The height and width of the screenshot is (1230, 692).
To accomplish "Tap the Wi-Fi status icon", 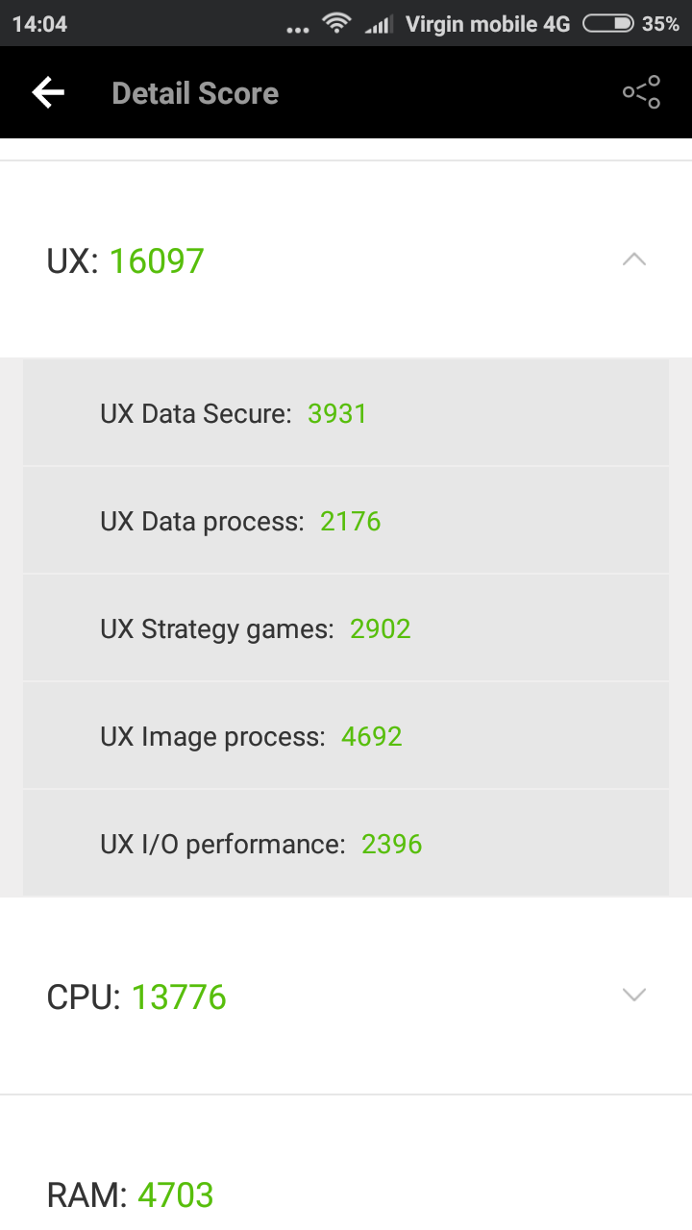I will coord(336,23).
